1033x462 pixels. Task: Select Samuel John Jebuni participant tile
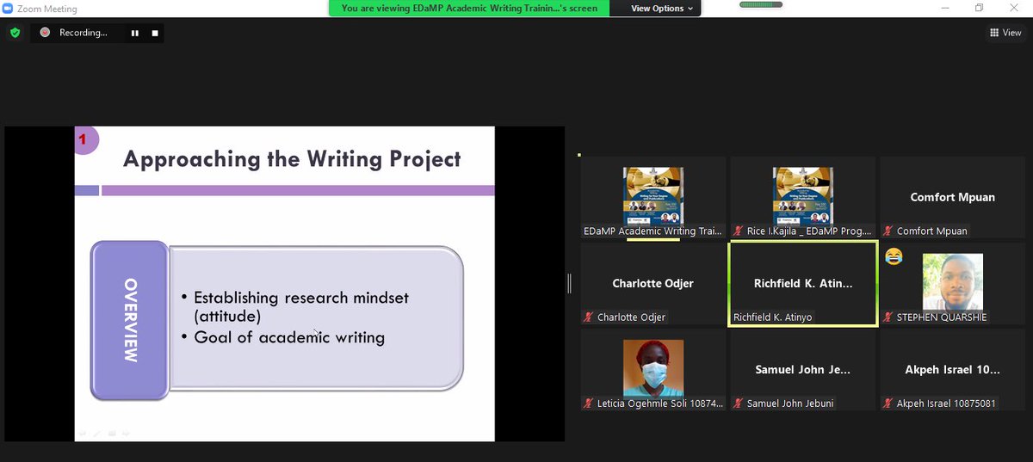point(803,370)
